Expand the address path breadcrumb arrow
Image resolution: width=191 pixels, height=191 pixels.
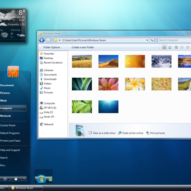(60, 40)
